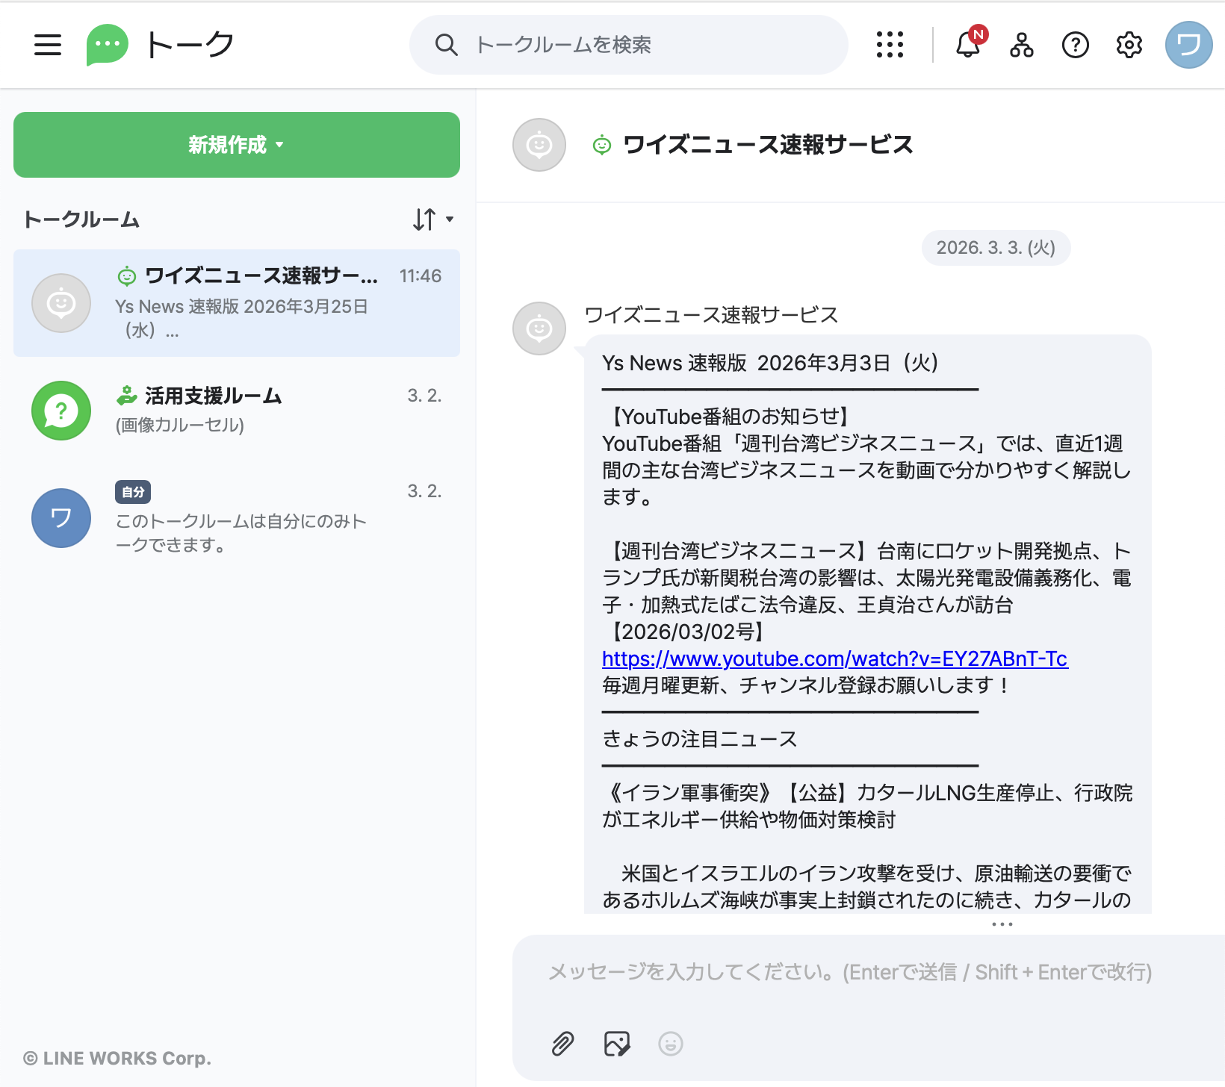The width and height of the screenshot is (1225, 1087).
Task: Open the 自分 personal talk room
Action: [x=236, y=517]
